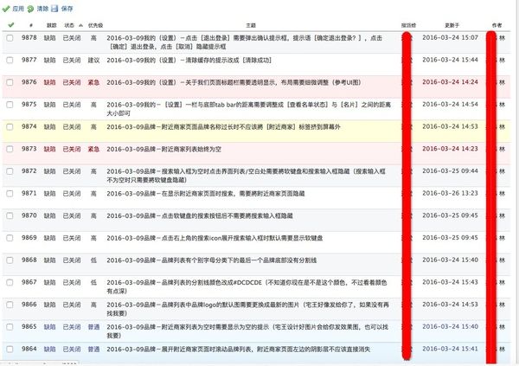Tick the checkbox for issue 9867
Viewport: 519px width, 366px height.
(10, 283)
